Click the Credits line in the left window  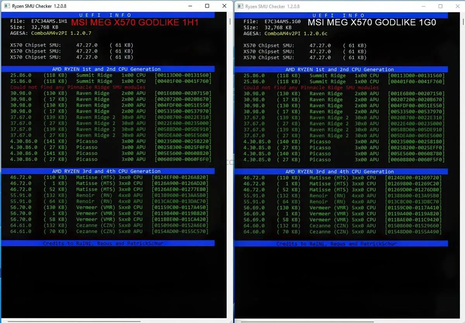click(x=107, y=243)
